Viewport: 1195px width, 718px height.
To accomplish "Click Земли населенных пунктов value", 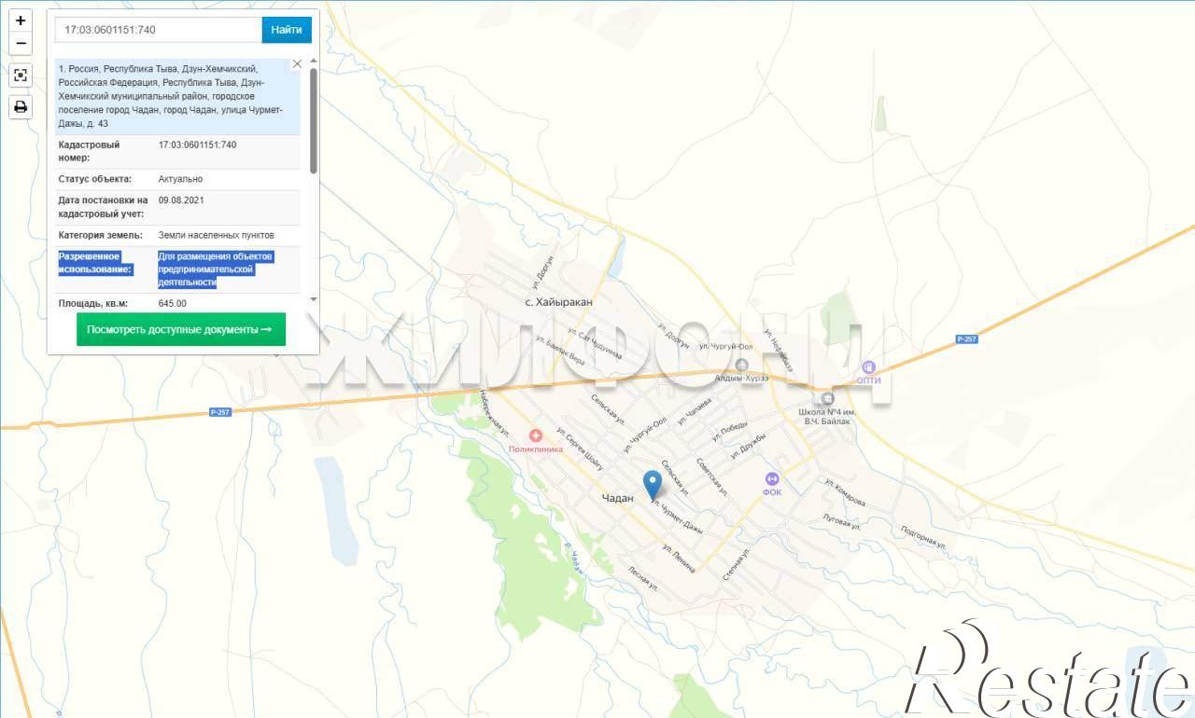I will point(216,235).
